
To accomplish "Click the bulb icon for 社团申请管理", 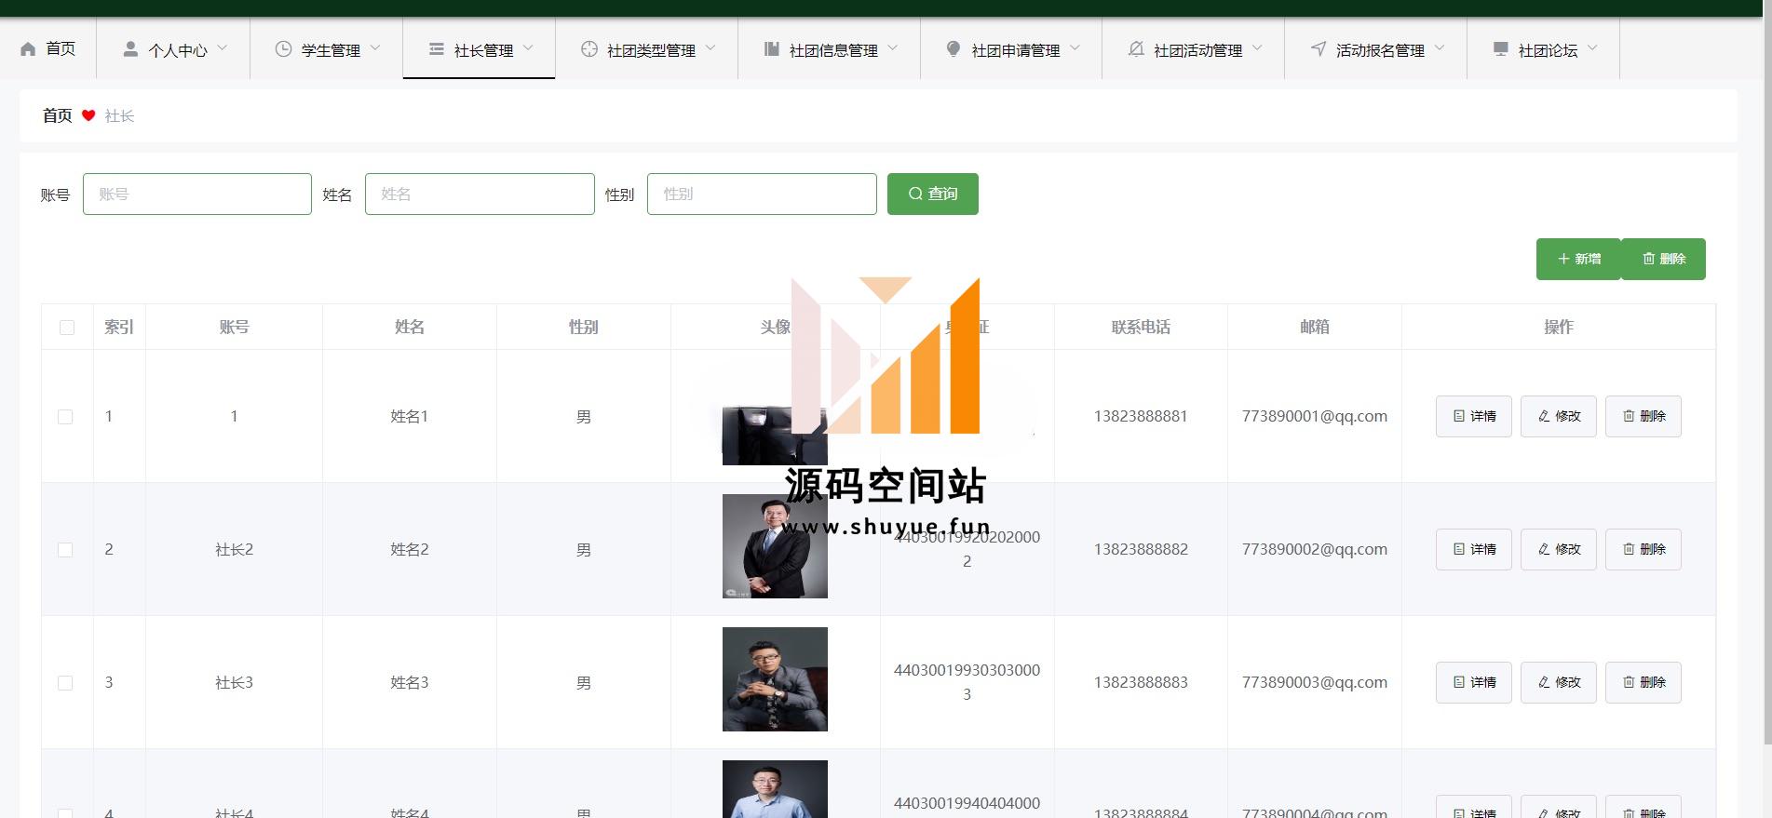I will point(953,48).
